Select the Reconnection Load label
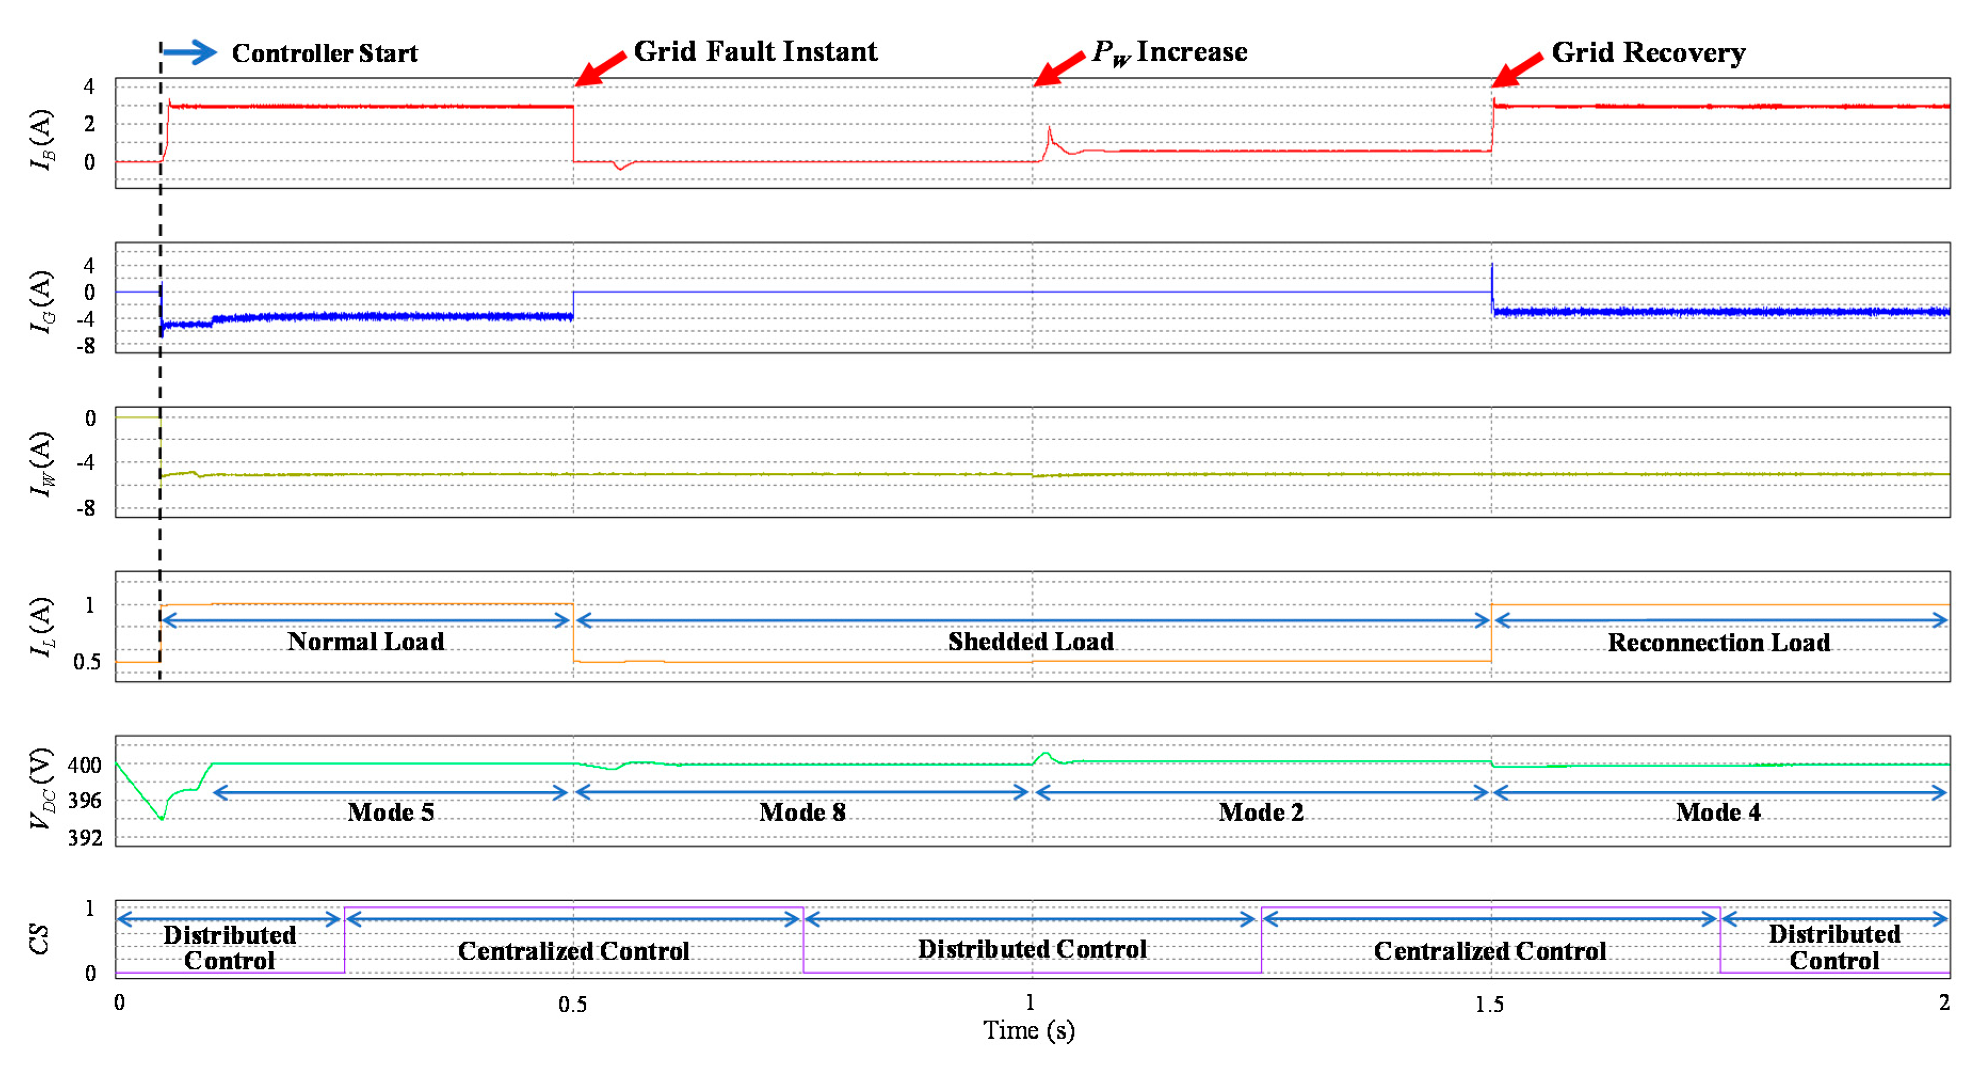 coord(1718,642)
